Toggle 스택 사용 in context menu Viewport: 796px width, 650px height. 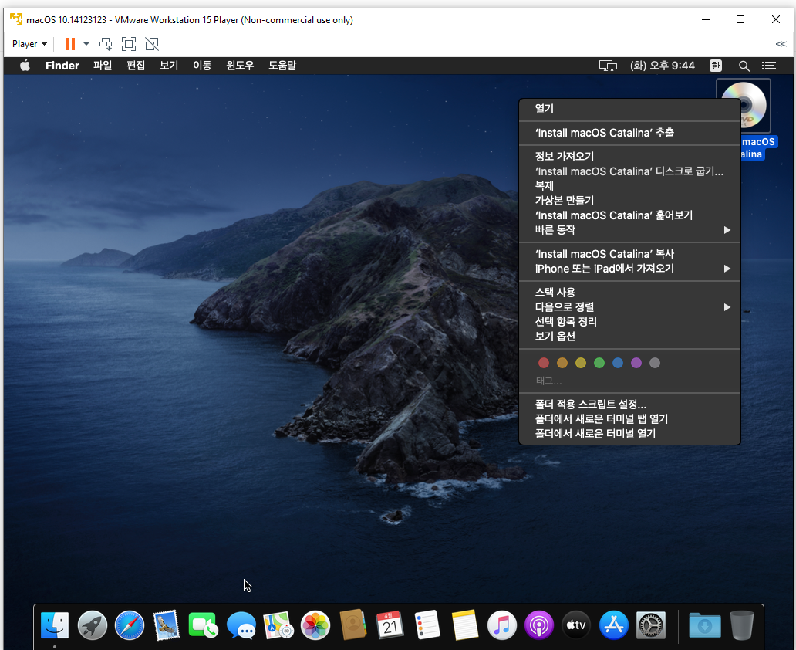[x=629, y=293]
